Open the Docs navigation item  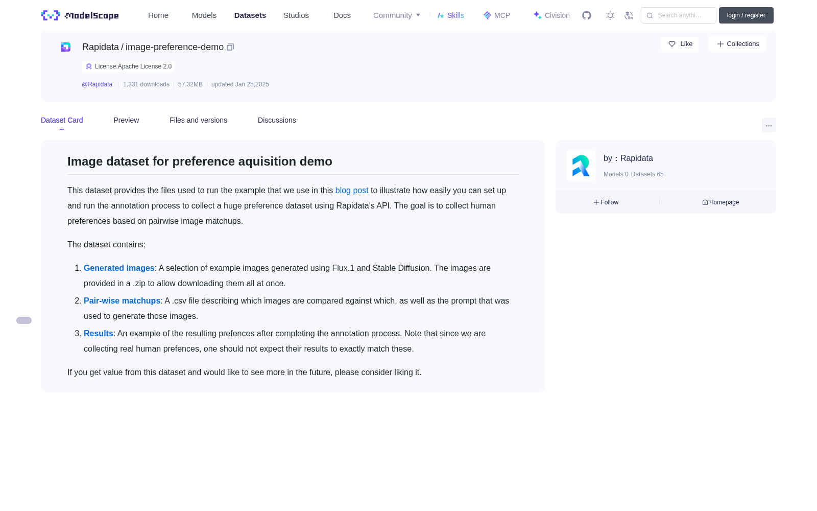342,15
